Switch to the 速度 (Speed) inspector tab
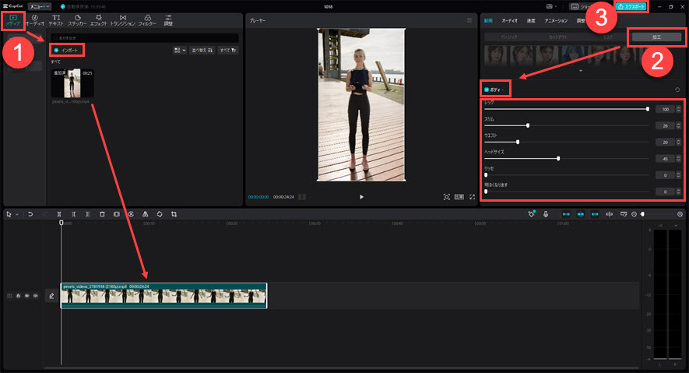The width and height of the screenshot is (689, 373). (x=531, y=21)
